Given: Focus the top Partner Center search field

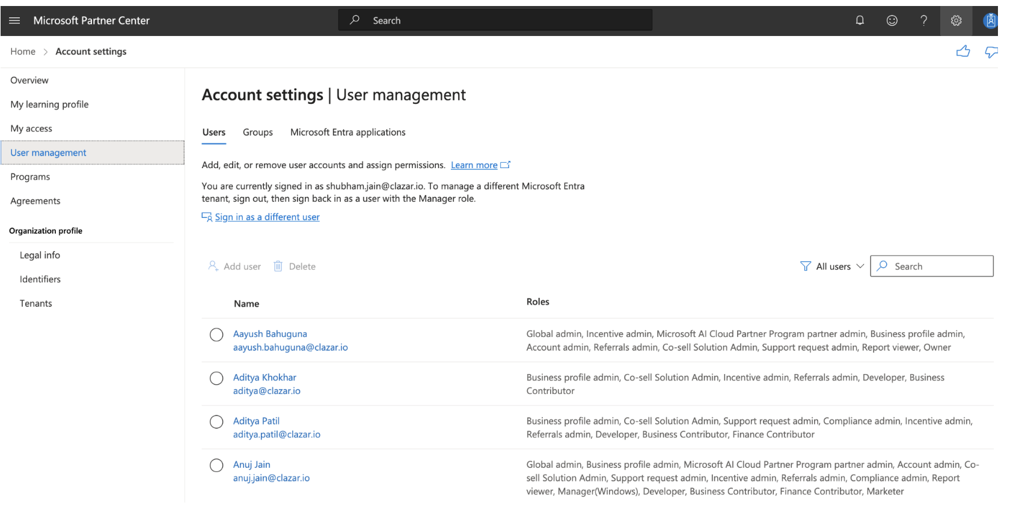Looking at the screenshot, I should point(495,20).
